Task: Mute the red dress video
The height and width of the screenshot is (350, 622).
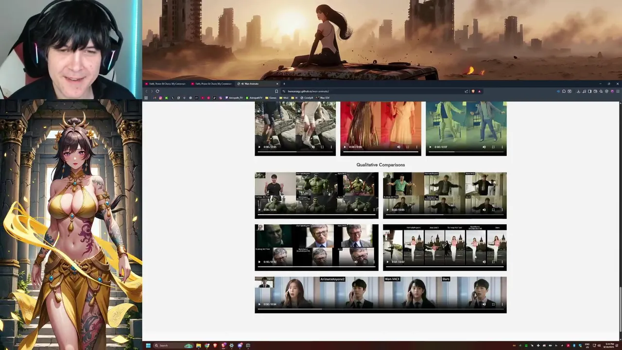Action: (398, 147)
